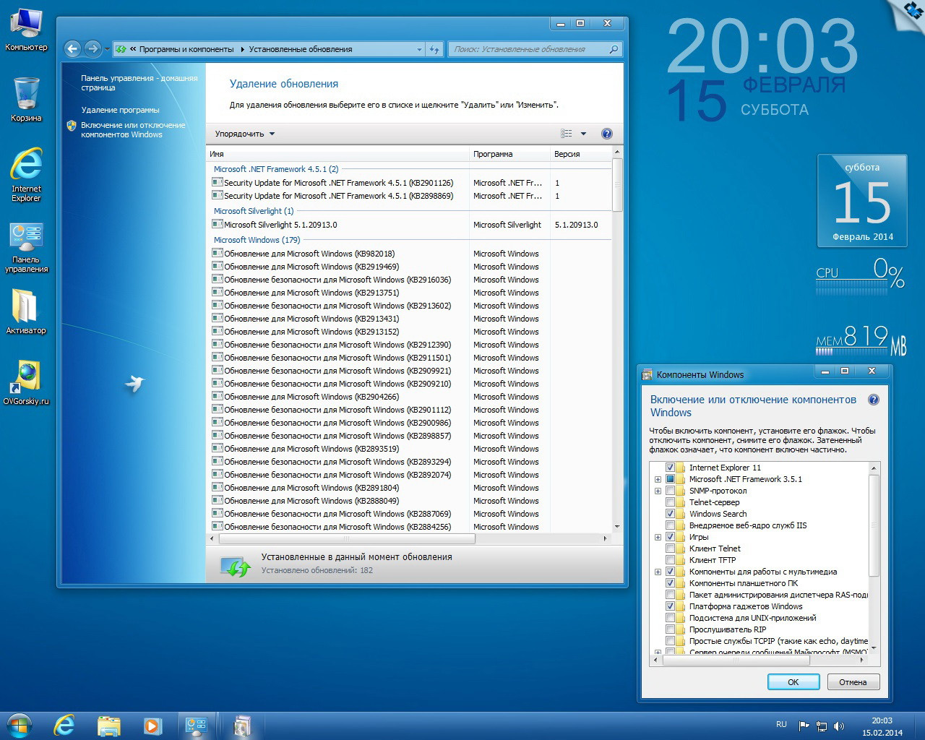Open the Корзина recycle bin icon
The height and width of the screenshot is (740, 925).
(x=26, y=99)
